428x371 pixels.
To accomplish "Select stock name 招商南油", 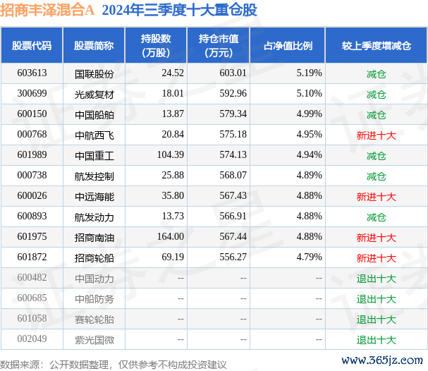I will (x=94, y=238).
